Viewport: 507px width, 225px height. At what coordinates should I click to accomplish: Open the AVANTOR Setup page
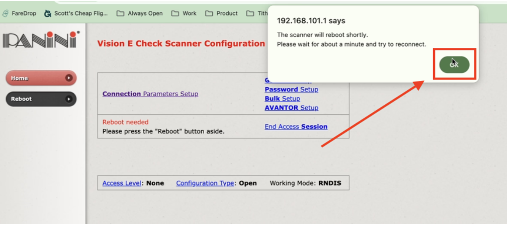pos(291,108)
